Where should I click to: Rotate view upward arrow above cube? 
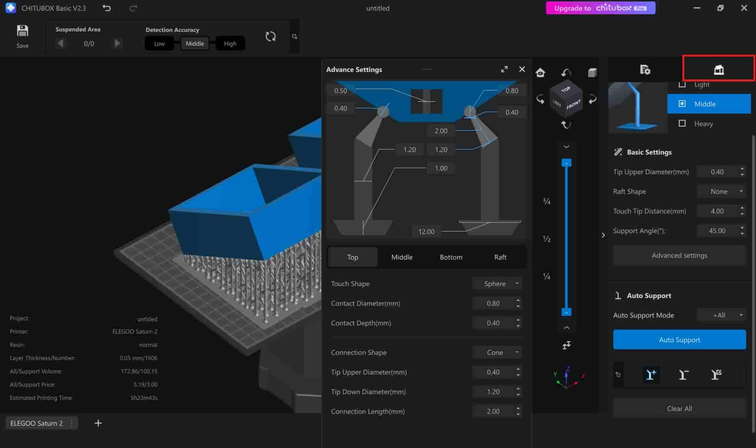click(x=566, y=72)
